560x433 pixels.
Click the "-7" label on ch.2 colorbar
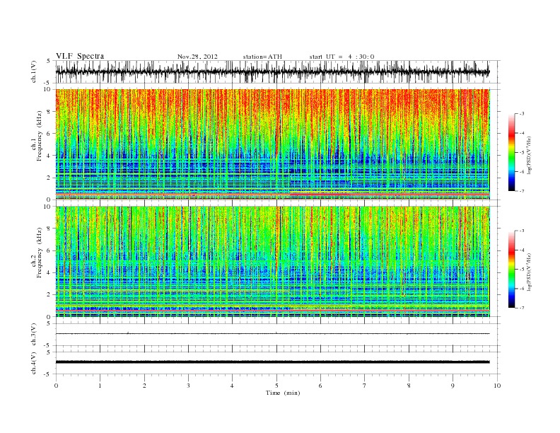tap(521, 308)
